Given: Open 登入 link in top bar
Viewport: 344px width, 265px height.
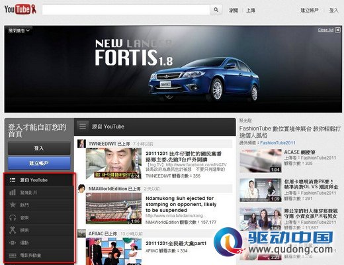Looking at the screenshot, I should [333, 10].
